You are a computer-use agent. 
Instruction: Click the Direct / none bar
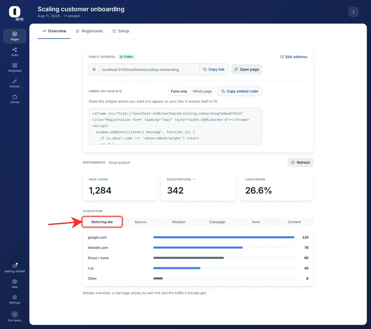pos(189,258)
